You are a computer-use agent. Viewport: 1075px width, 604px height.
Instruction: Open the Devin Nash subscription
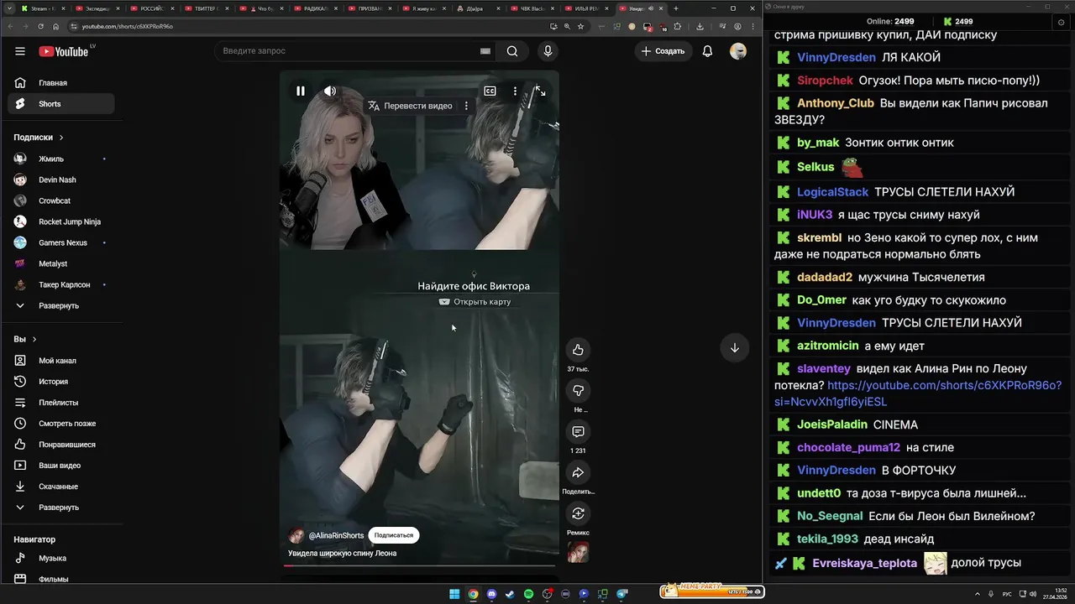[61, 180]
